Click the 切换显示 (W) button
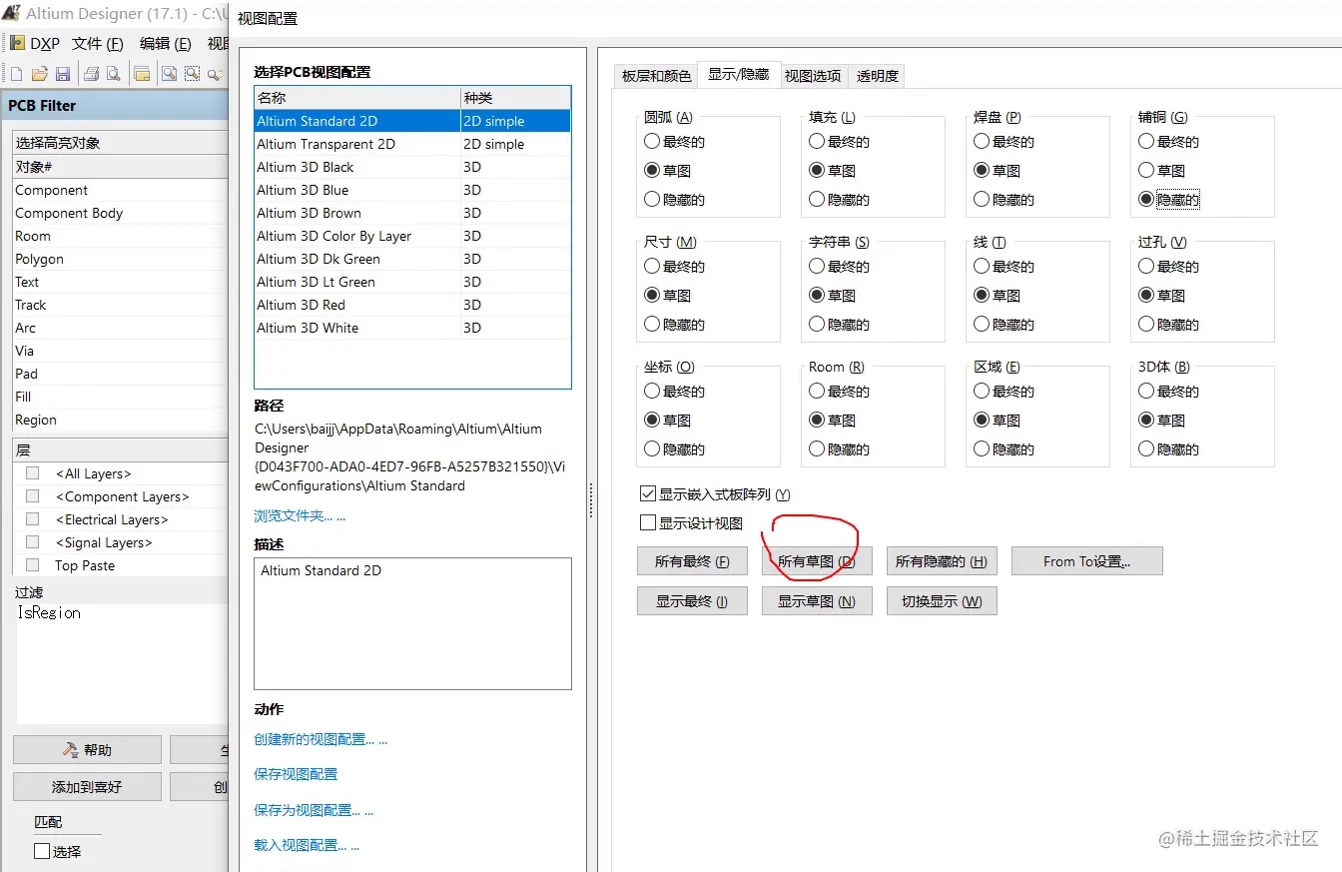Viewport: 1342px width, 872px height. [942, 601]
